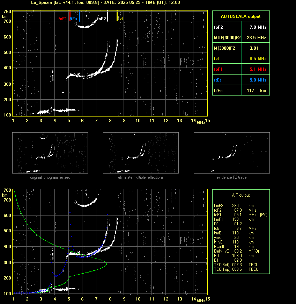Click the white foF2 marker label

101,19
